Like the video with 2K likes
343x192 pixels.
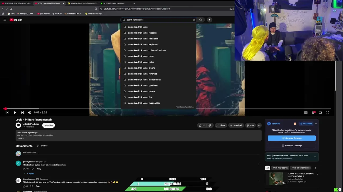click(202, 125)
